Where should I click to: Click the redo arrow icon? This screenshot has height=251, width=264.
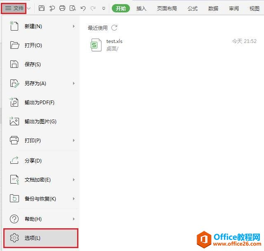[x=93, y=8]
